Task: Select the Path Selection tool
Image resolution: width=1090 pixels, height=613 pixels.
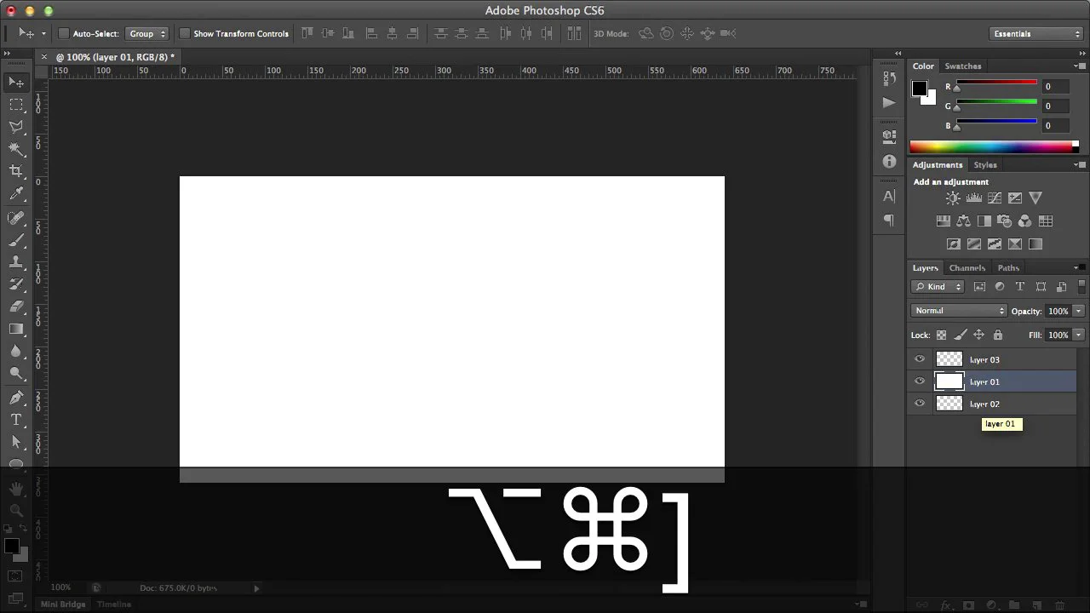Action: pos(16,442)
